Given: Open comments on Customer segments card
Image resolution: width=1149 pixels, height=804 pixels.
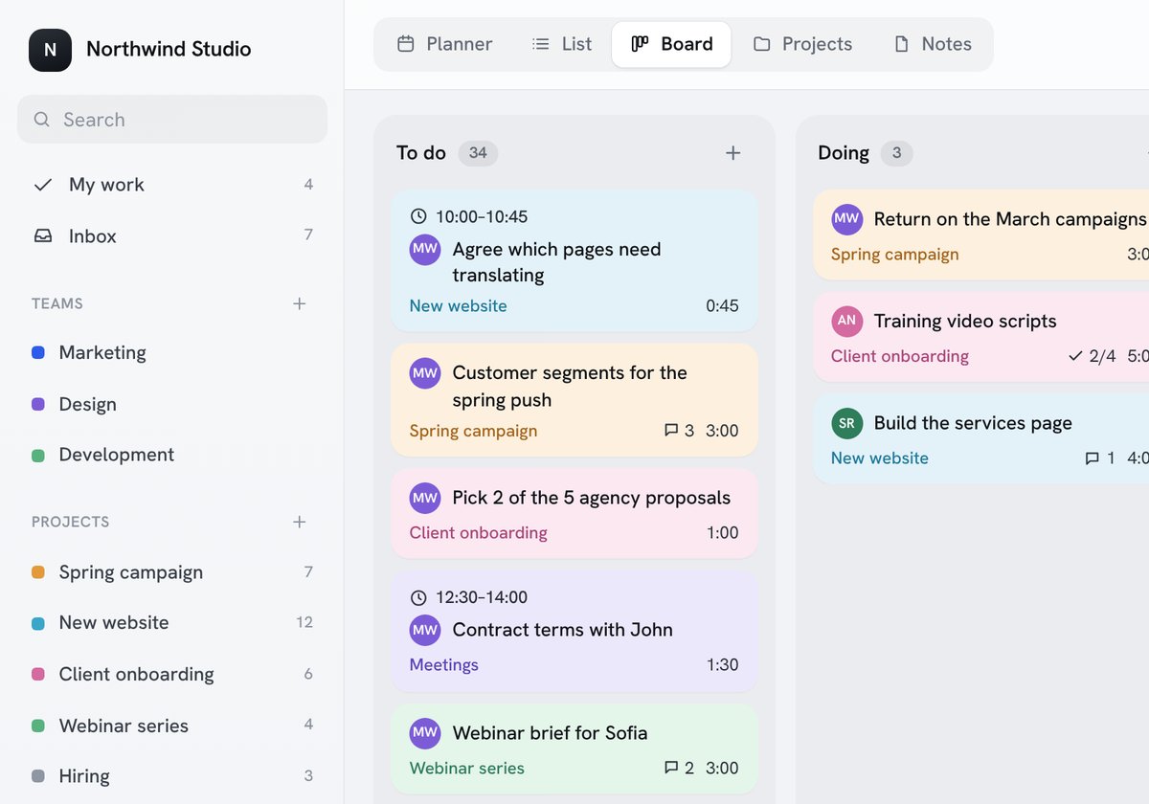Looking at the screenshot, I should pyautogui.click(x=679, y=431).
